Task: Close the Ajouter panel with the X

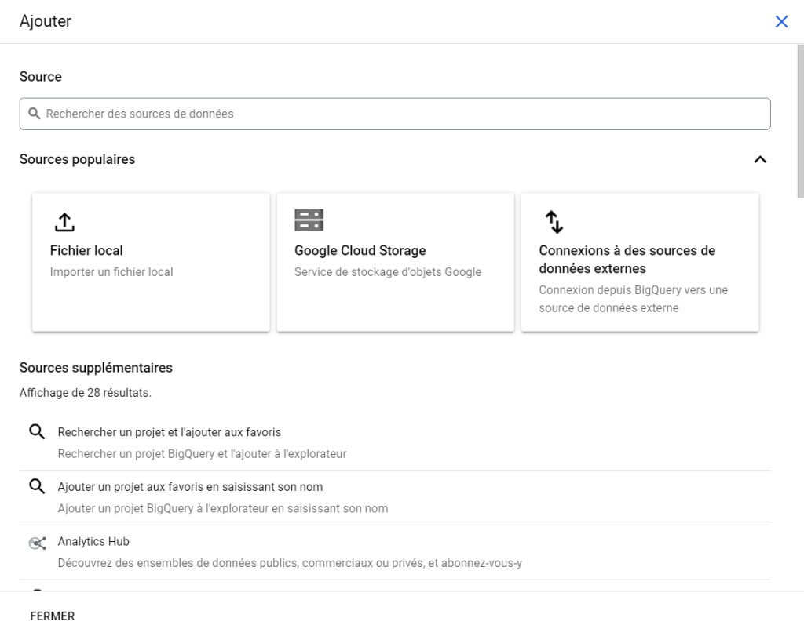Action: [x=781, y=22]
